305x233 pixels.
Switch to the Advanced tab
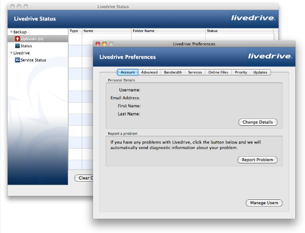[x=149, y=72]
